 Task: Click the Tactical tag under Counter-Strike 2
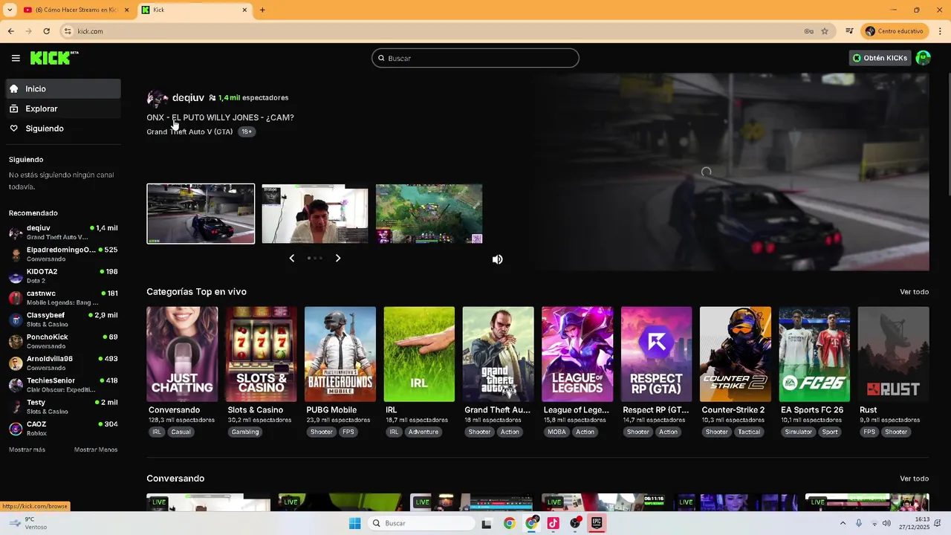tap(749, 432)
